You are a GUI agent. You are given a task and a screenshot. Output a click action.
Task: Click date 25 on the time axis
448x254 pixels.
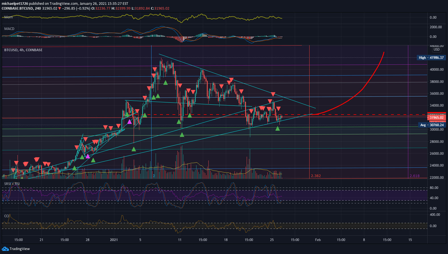tap(272, 240)
